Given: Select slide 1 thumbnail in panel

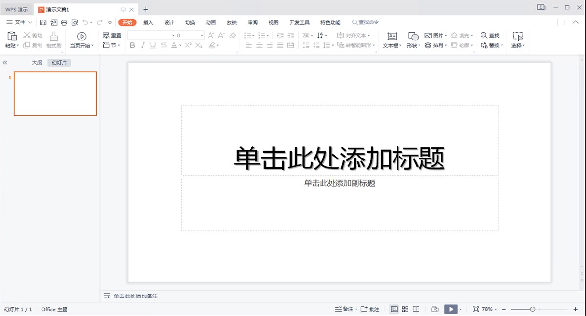Looking at the screenshot, I should coord(55,93).
